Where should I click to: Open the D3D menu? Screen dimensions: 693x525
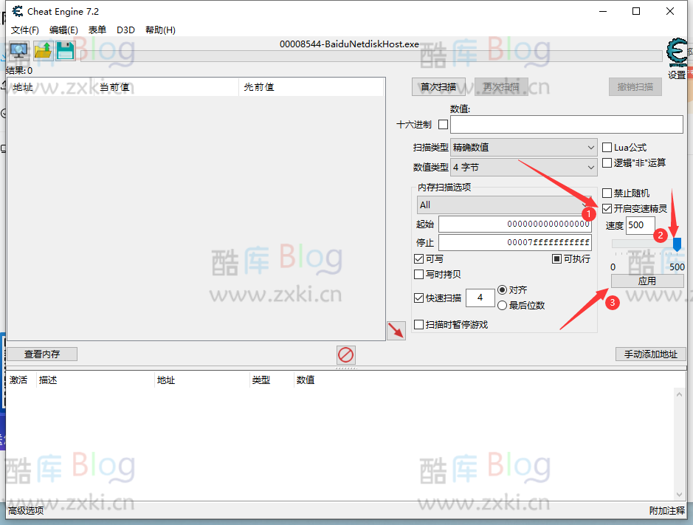click(125, 30)
